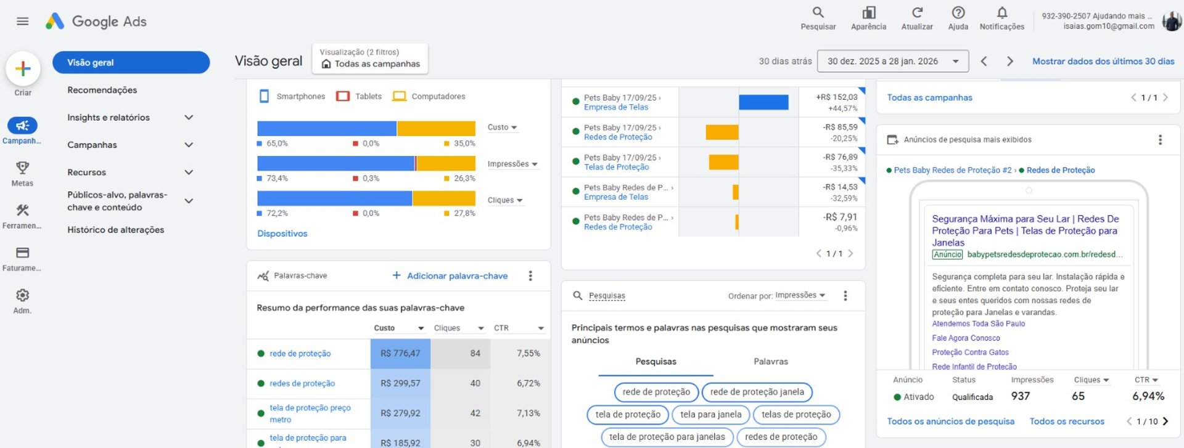Open the Custo metric dropdown in devices
Image resolution: width=1184 pixels, height=448 pixels.
[x=503, y=128]
